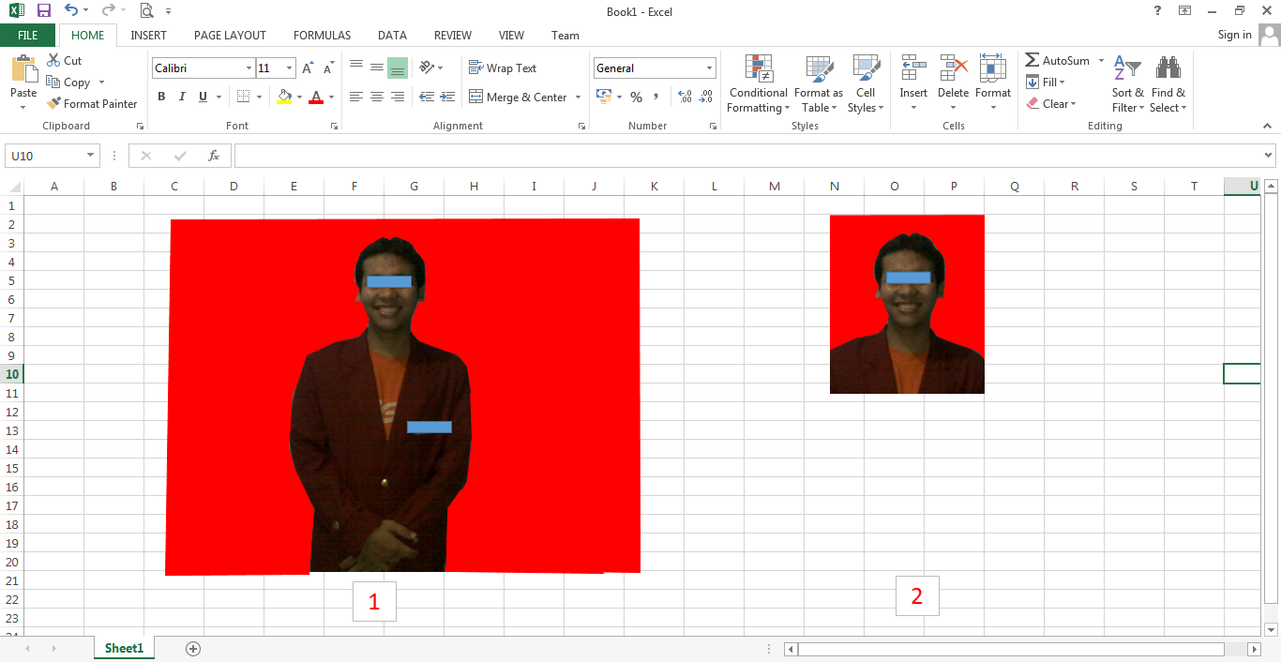Click the Sign in link
The image size is (1281, 662).
1234,35
